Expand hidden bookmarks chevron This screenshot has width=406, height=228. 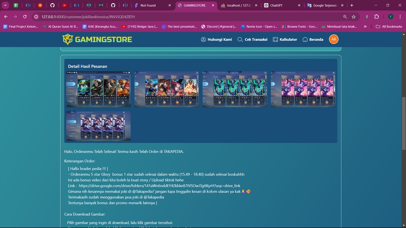click(365, 26)
